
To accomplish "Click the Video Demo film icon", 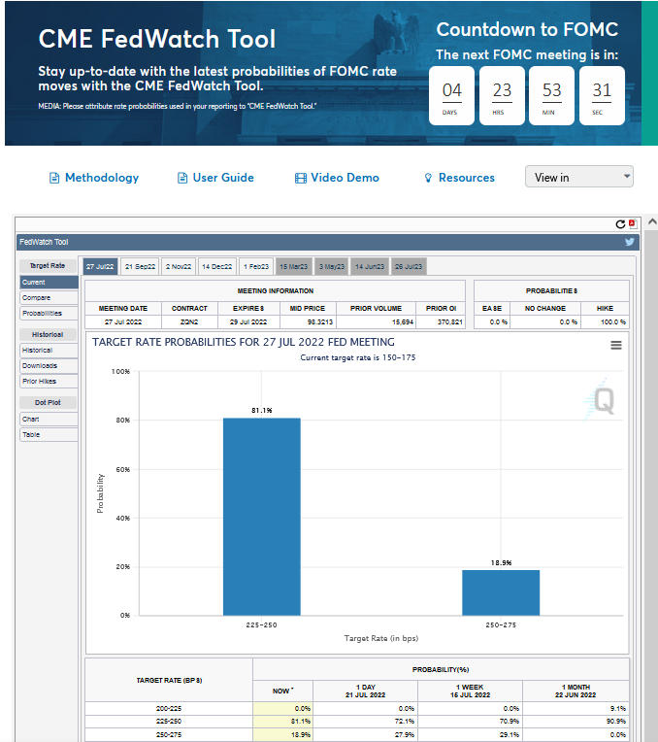I will 301,178.
